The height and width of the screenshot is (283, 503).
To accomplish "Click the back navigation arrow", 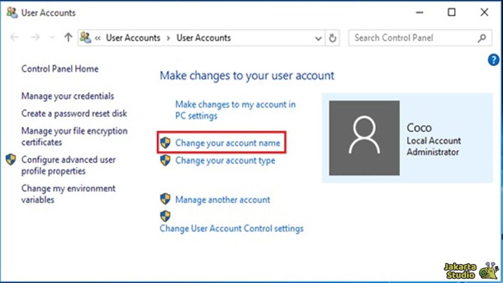I will 14,38.
